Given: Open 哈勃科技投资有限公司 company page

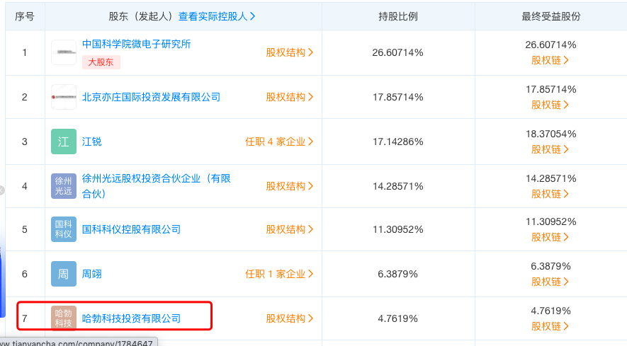Looking at the screenshot, I should pos(132,318).
